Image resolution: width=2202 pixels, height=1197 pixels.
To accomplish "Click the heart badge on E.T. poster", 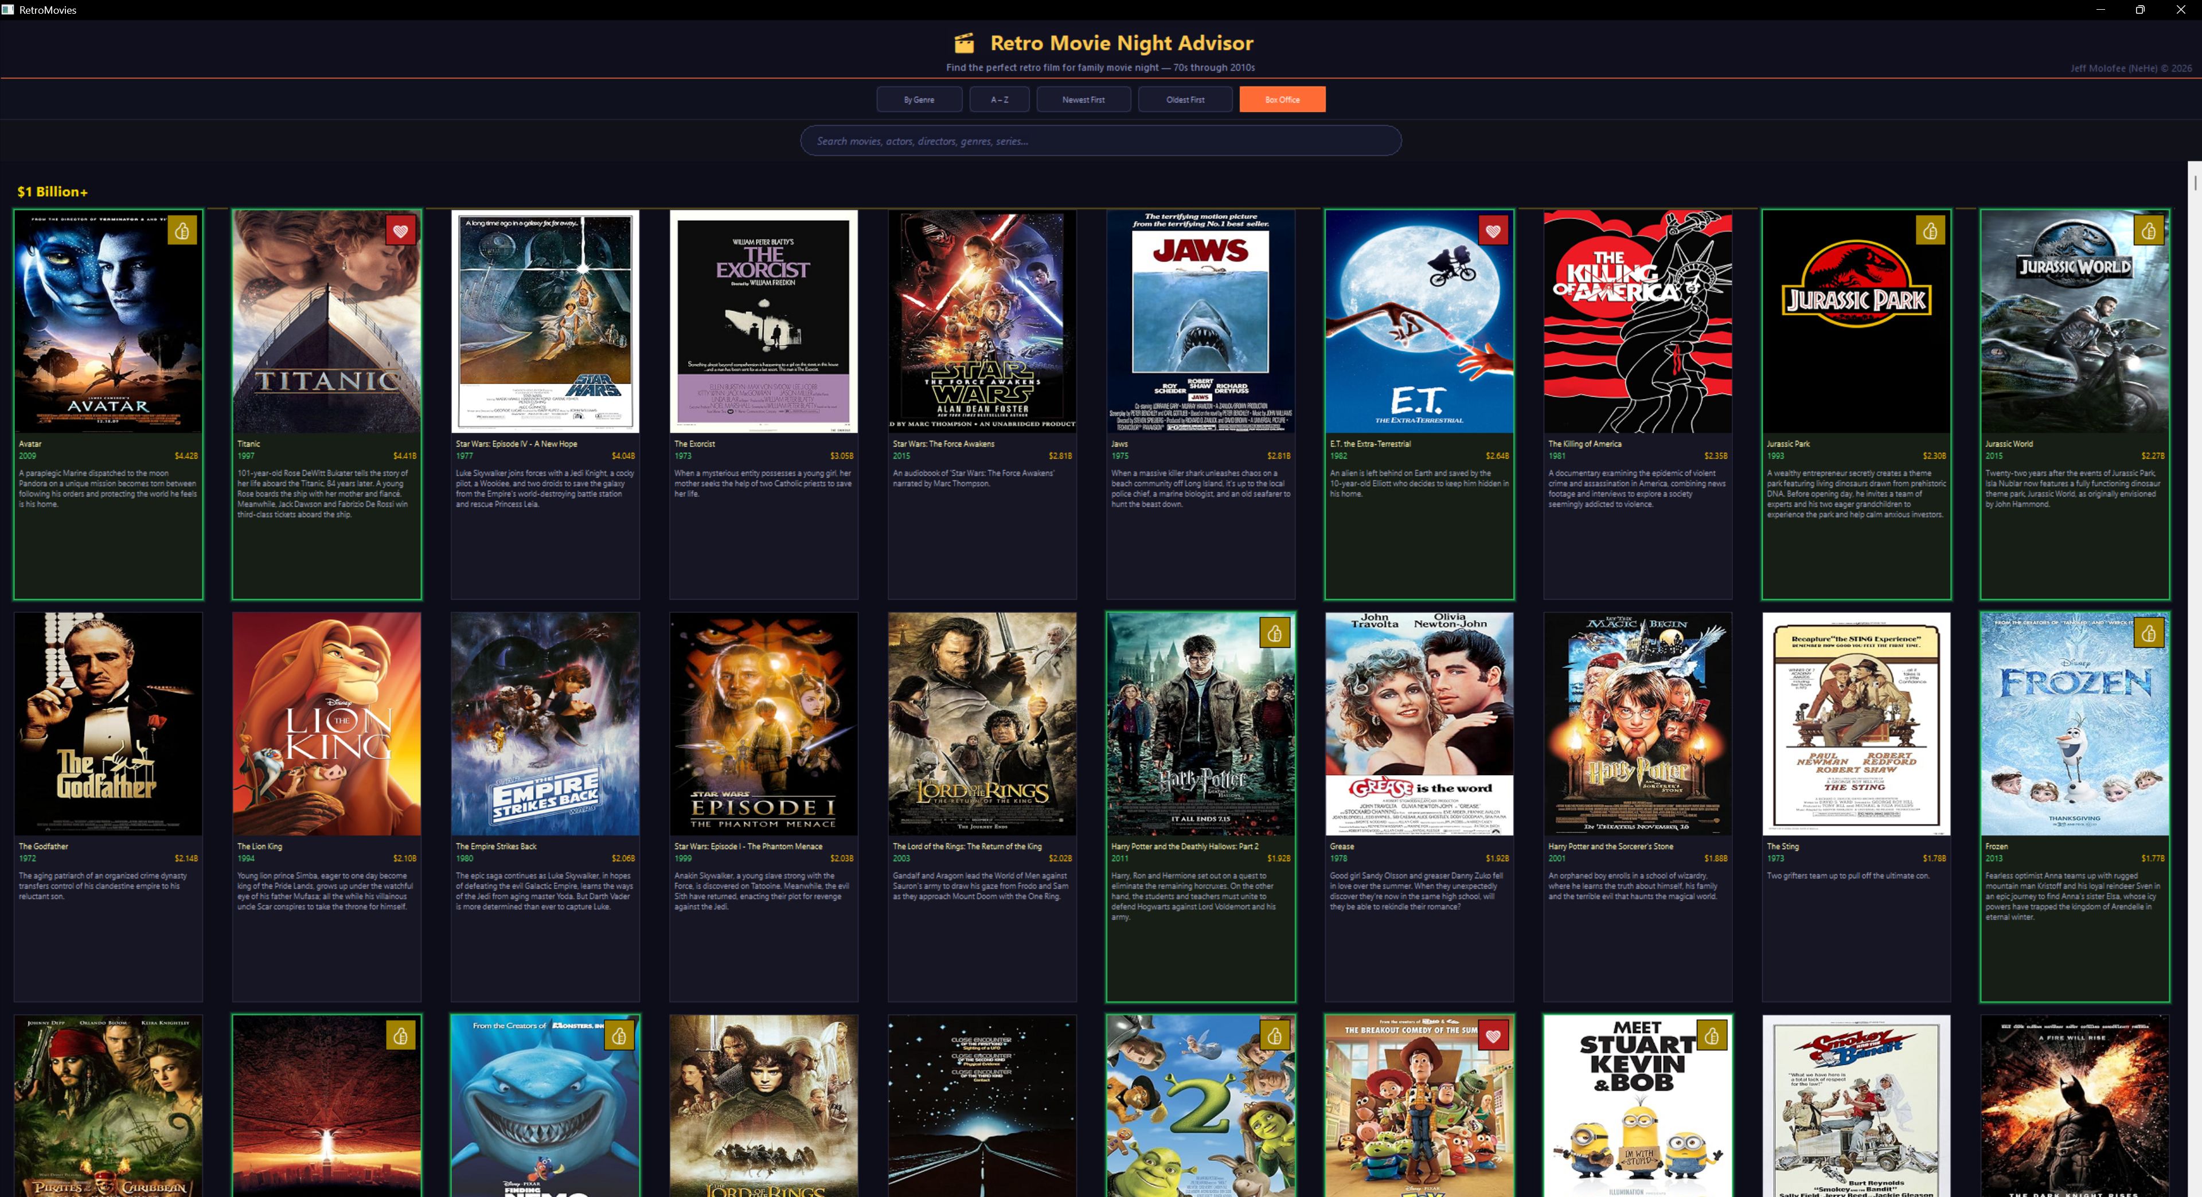I will pyautogui.click(x=1493, y=230).
